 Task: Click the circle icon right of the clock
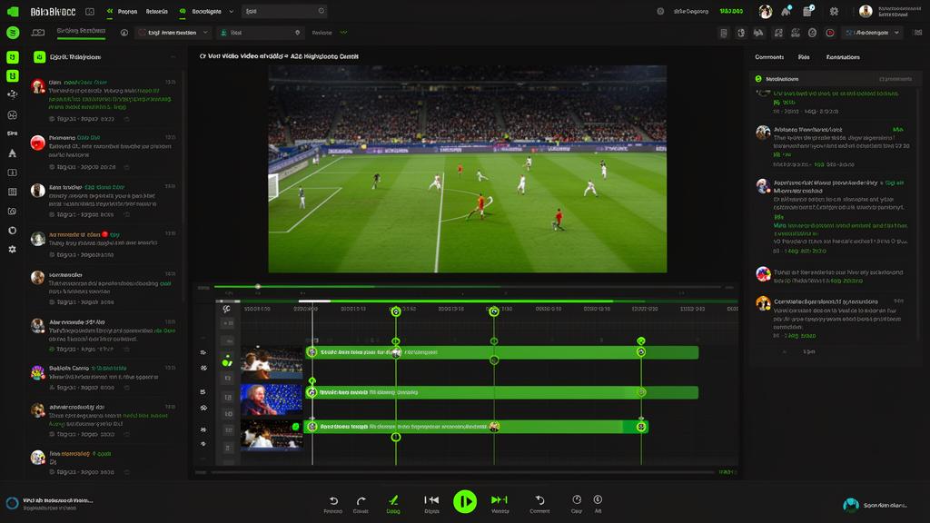[598, 500]
